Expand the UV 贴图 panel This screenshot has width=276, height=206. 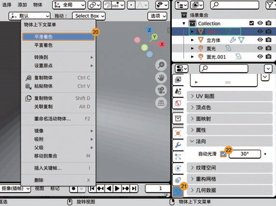[230, 96]
